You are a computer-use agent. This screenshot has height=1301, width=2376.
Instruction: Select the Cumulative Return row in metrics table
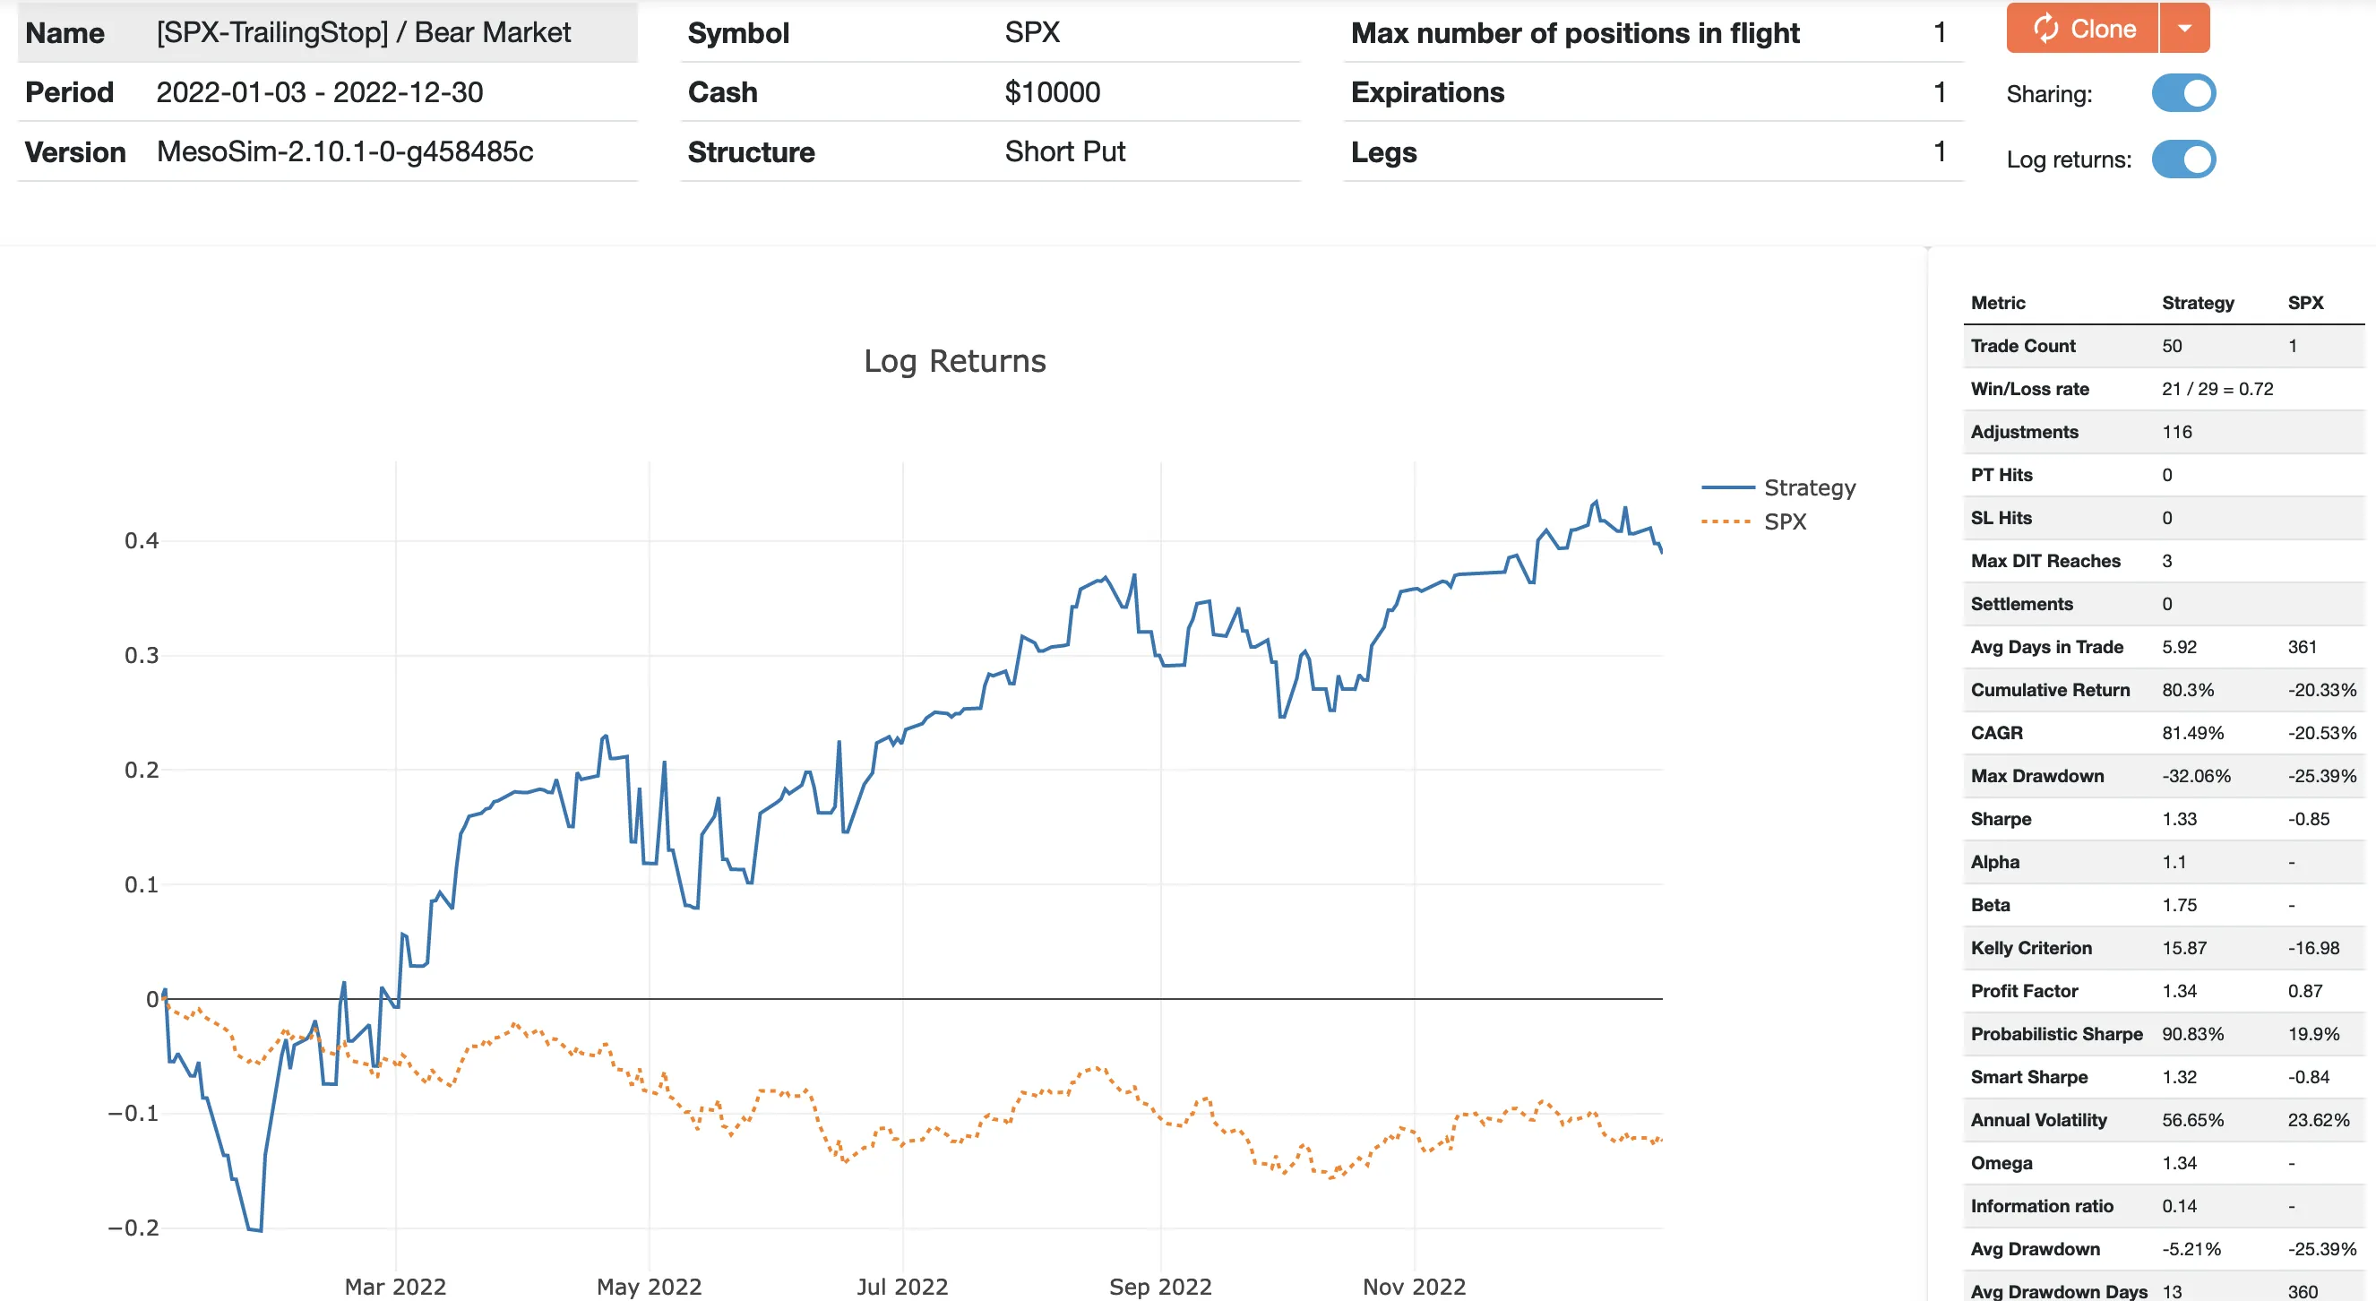click(x=2052, y=689)
